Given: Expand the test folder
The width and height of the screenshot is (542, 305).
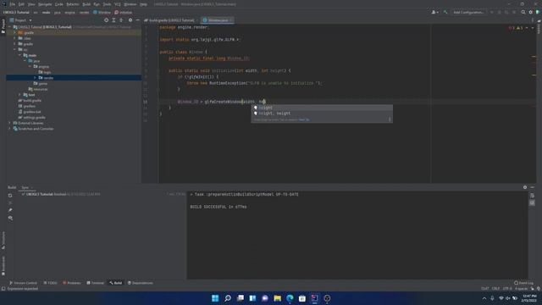Looking at the screenshot, I should point(19,95).
